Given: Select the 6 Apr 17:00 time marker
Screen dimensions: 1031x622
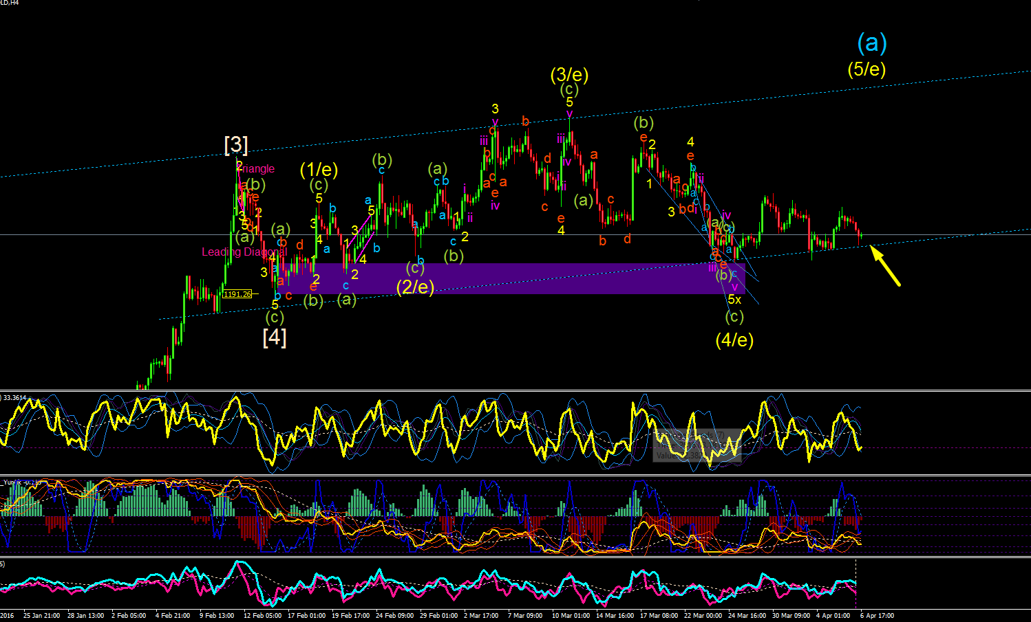Looking at the screenshot, I should 876,616.
